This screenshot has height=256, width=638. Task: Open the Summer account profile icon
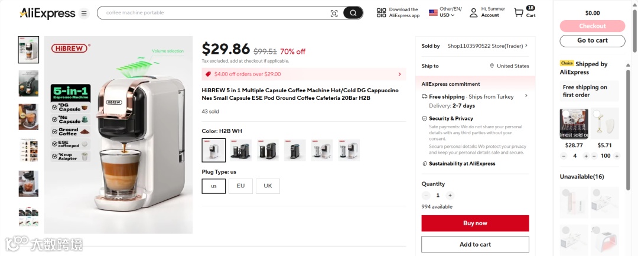tap(473, 12)
